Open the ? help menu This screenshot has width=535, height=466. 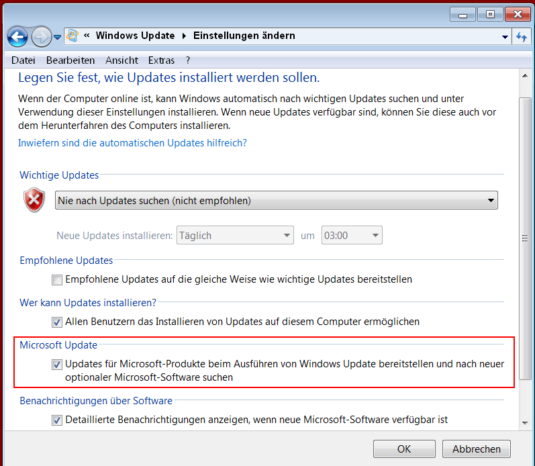pos(188,60)
